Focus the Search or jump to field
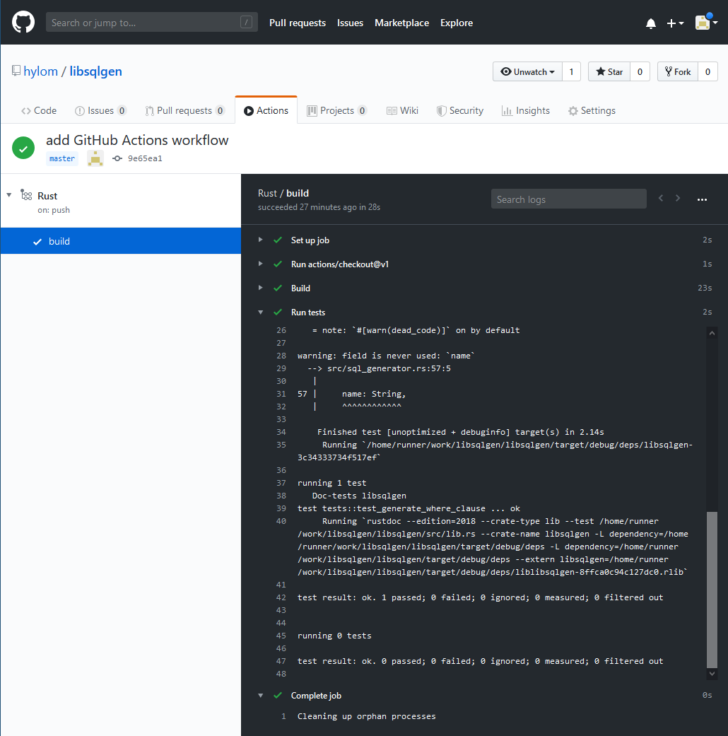The width and height of the screenshot is (728, 736). tap(152, 23)
